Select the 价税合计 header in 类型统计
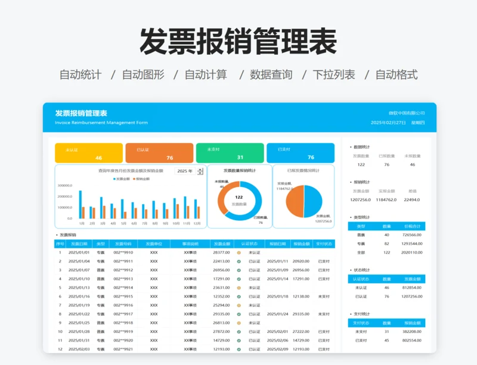The image size is (477, 365). tap(413, 226)
